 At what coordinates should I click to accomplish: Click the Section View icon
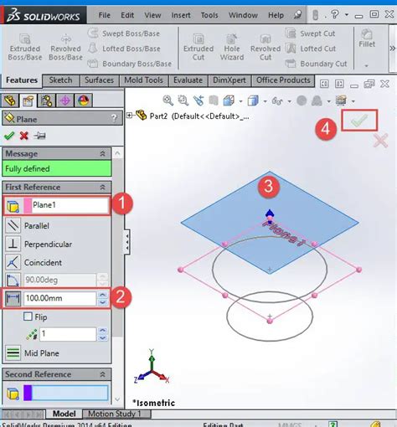[x=214, y=100]
